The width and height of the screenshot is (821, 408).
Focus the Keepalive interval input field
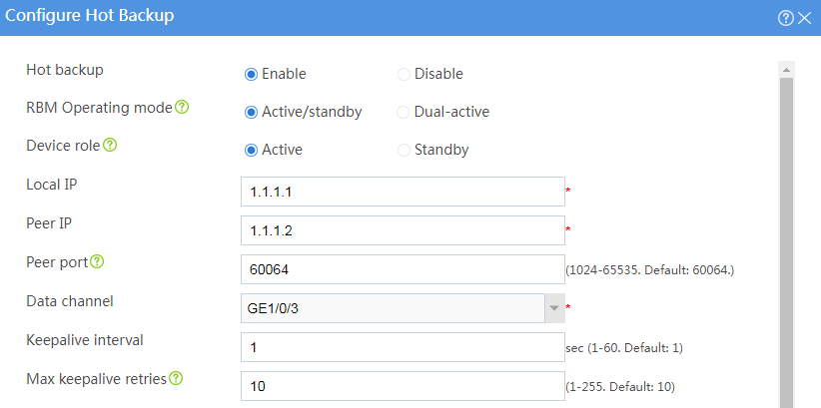tap(403, 347)
